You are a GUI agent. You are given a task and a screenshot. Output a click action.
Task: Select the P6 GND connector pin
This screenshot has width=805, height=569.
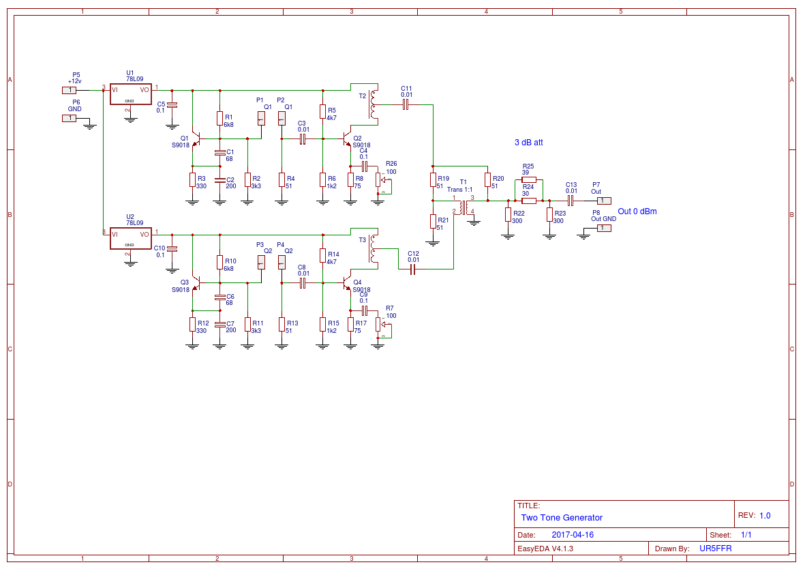pos(70,118)
